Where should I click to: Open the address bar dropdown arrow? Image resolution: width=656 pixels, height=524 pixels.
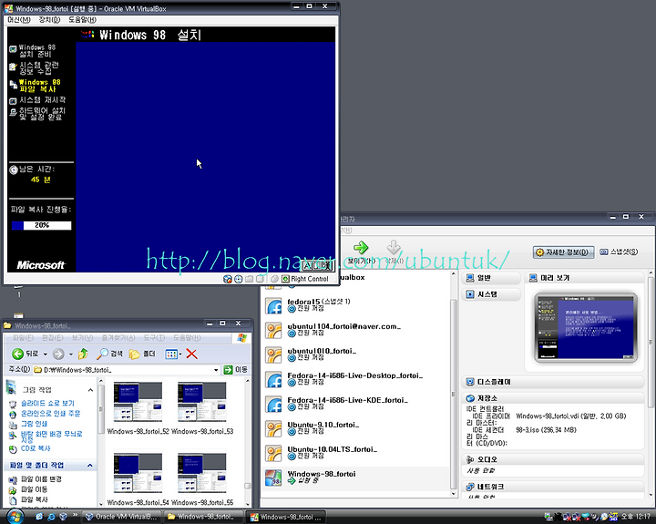216,370
